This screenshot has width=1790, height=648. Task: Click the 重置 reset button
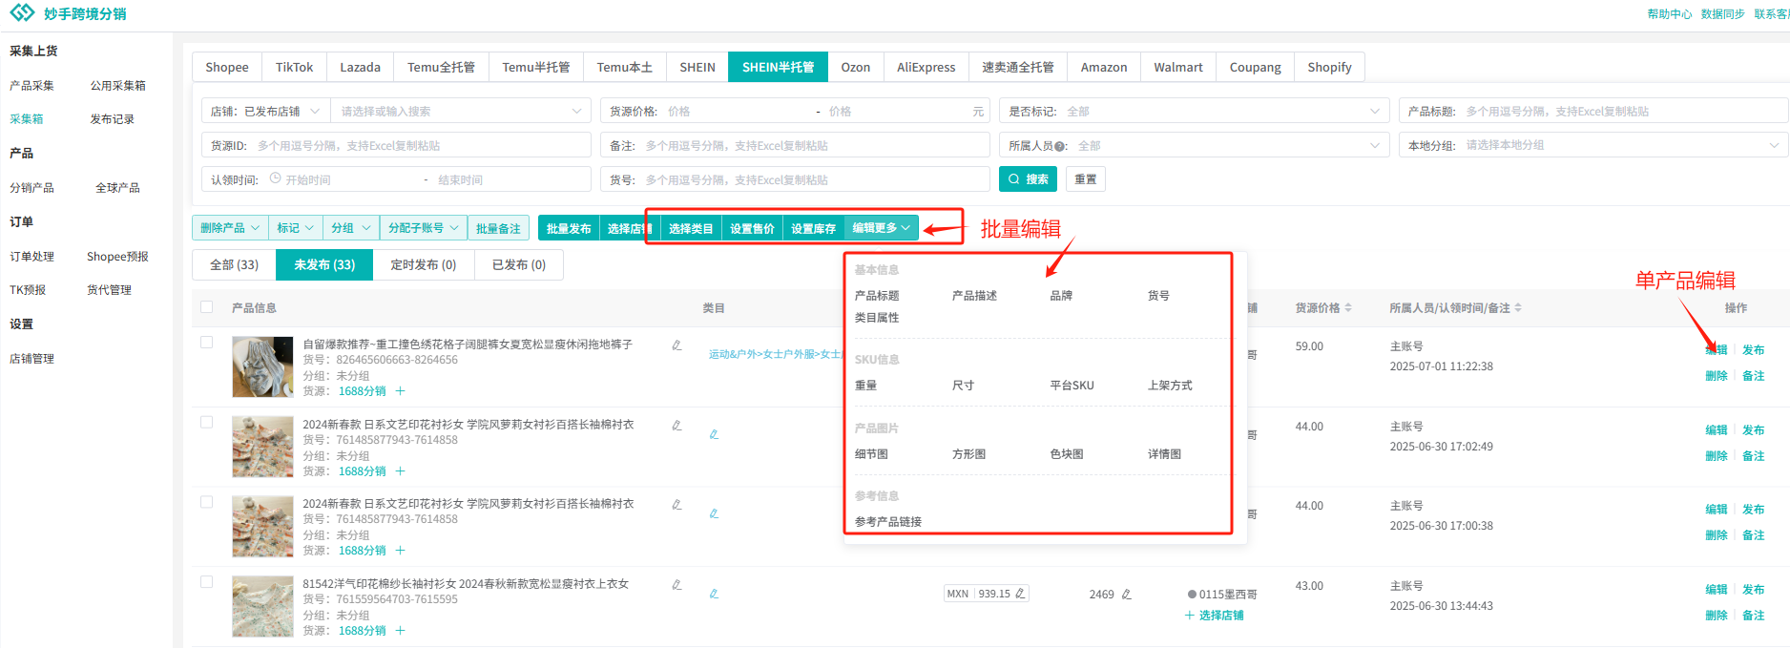pos(1086,179)
